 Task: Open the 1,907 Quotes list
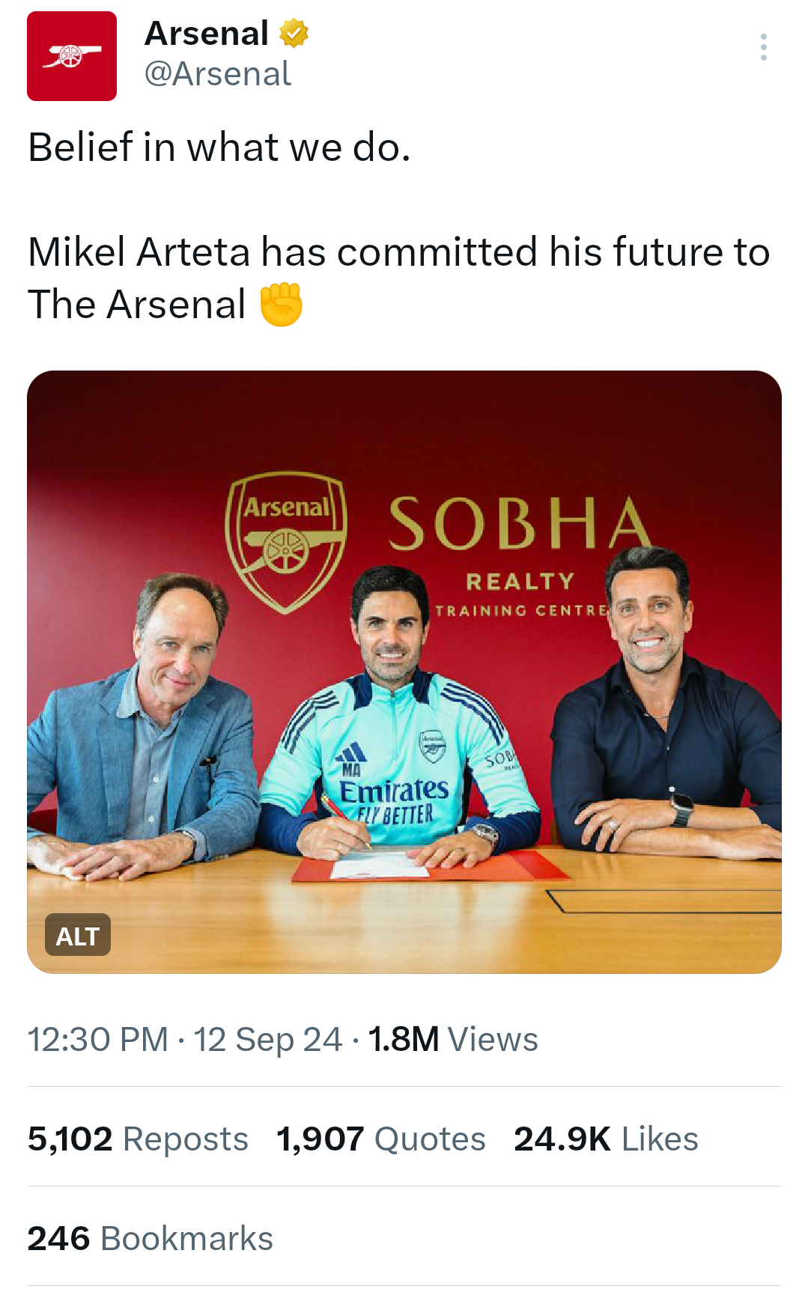[381, 1139]
